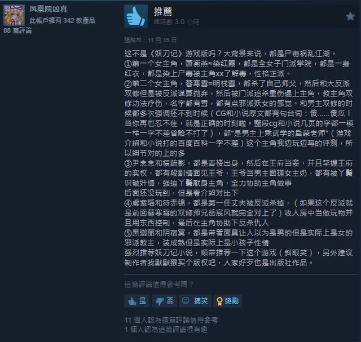
Task: Click the thumbs-down icon beside 否
Action: tap(160, 301)
